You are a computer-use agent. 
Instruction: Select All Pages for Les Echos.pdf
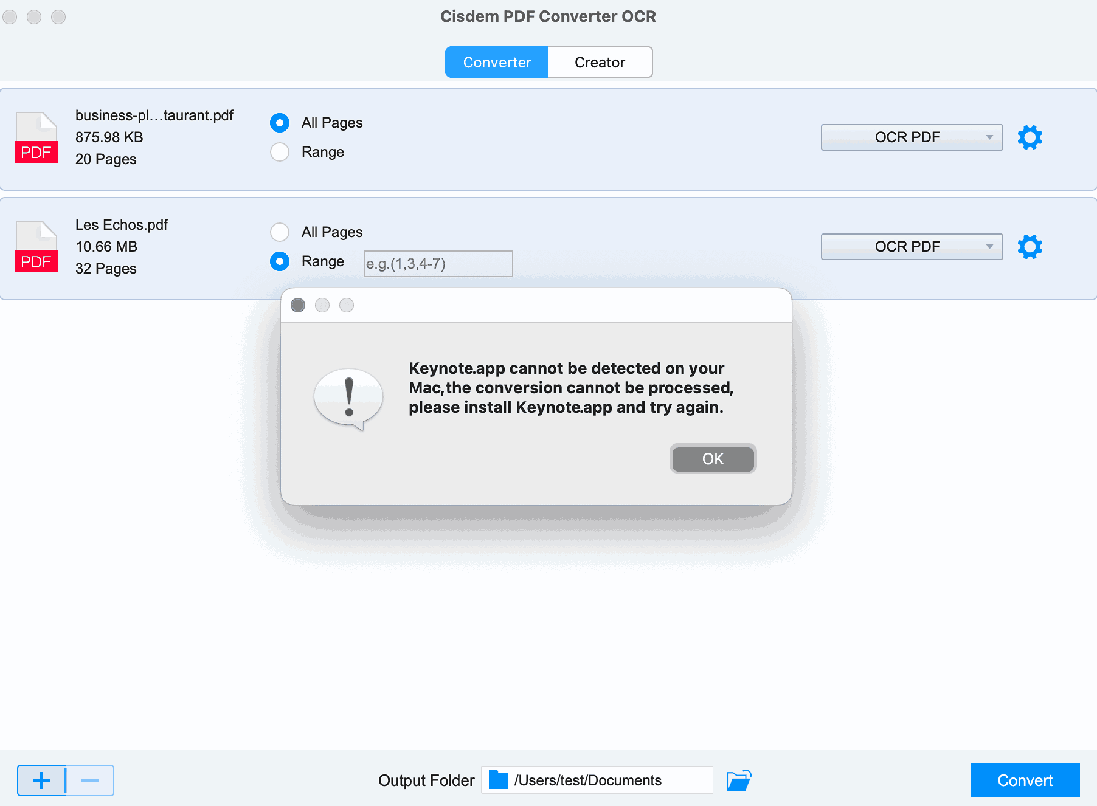(280, 232)
